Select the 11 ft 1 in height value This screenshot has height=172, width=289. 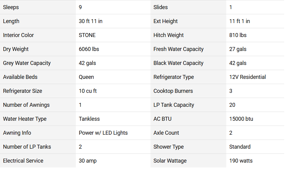coord(240,21)
